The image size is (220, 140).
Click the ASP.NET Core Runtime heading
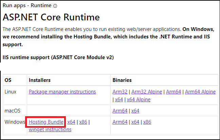(51, 17)
